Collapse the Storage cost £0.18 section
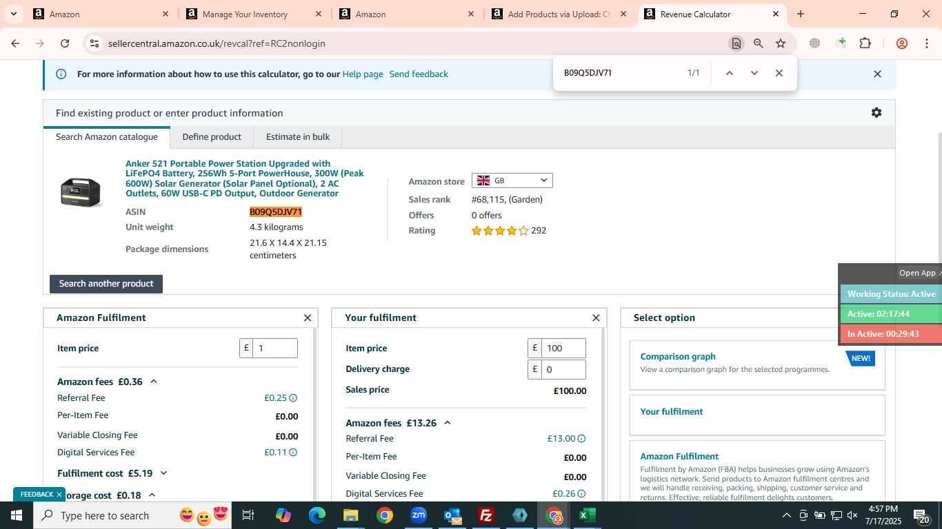This screenshot has width=942, height=529. [152, 495]
